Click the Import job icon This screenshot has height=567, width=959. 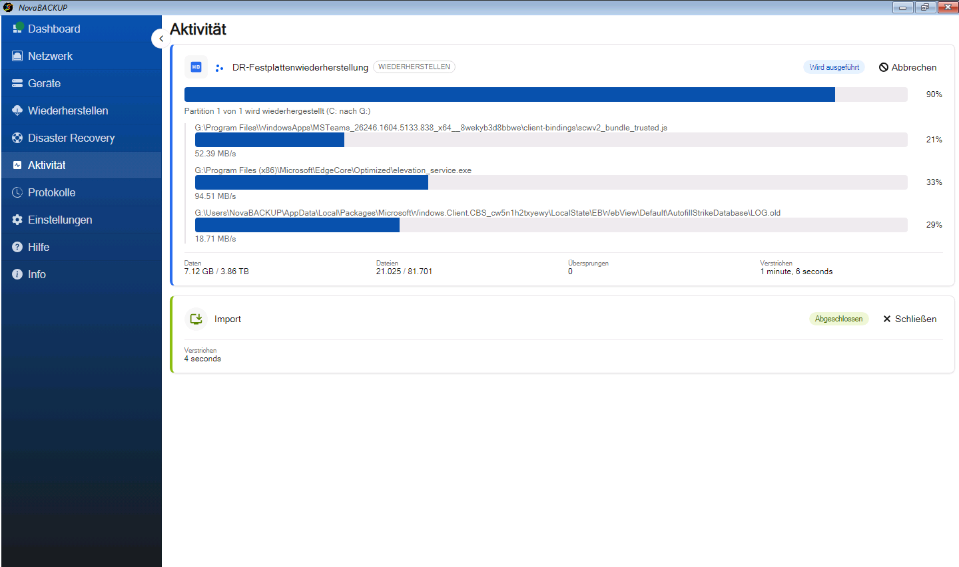coord(196,319)
